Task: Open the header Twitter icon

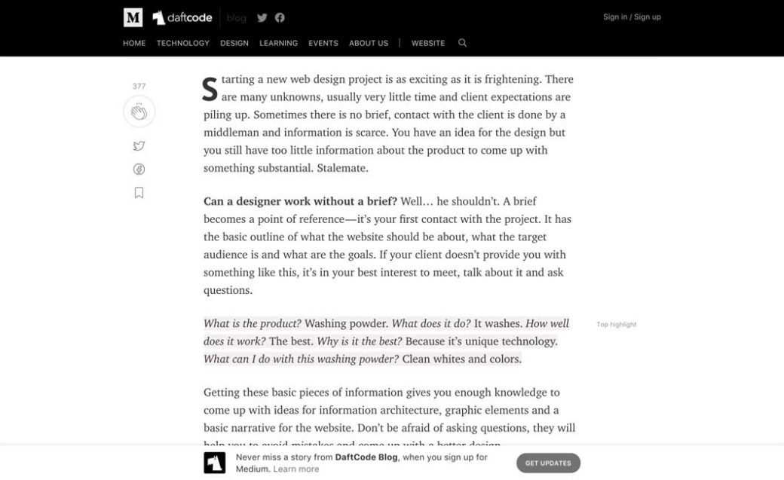Action: (262, 17)
